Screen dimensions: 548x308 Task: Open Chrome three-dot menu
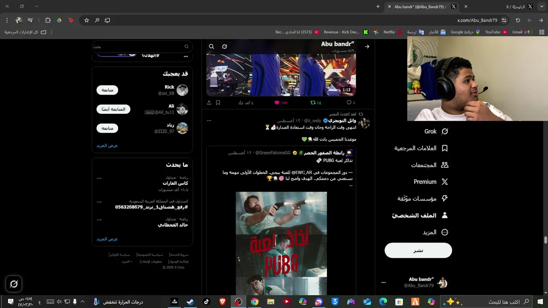[x=7, y=20]
